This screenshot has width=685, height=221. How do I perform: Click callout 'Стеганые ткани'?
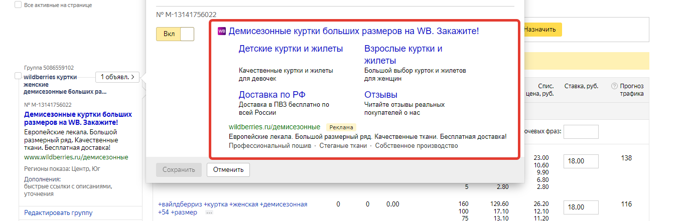[x=342, y=146]
